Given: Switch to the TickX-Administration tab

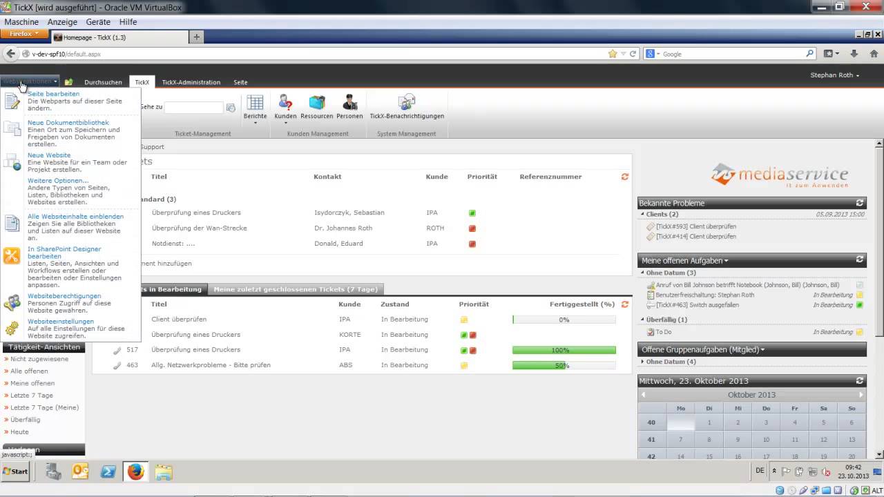Looking at the screenshot, I should 191,82.
